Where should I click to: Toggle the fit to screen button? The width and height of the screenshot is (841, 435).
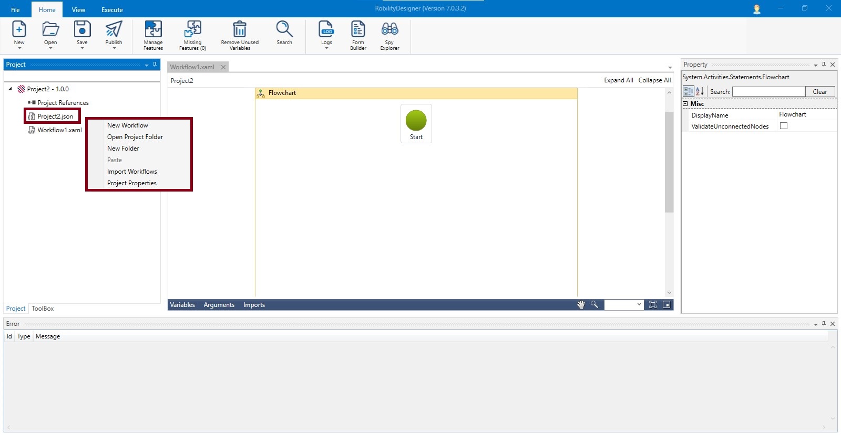(x=653, y=305)
